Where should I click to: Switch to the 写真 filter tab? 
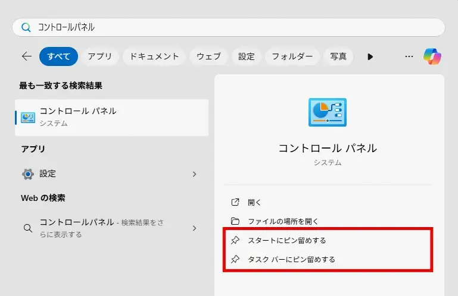point(338,56)
